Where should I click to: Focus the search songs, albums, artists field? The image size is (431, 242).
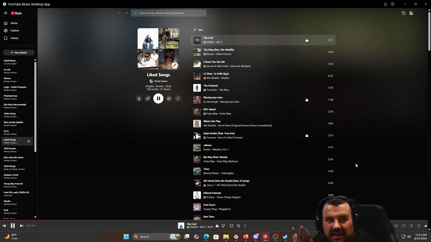(169, 13)
